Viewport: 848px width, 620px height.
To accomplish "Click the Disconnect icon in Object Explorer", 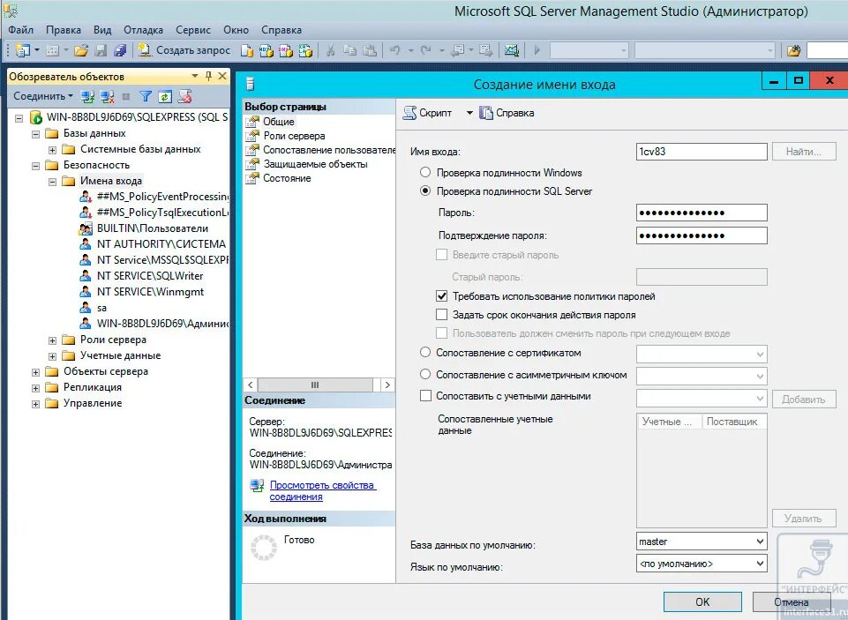I will [x=107, y=97].
